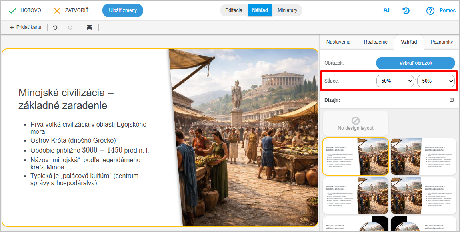Open the first Stĺpce width dropdown

click(x=395, y=81)
